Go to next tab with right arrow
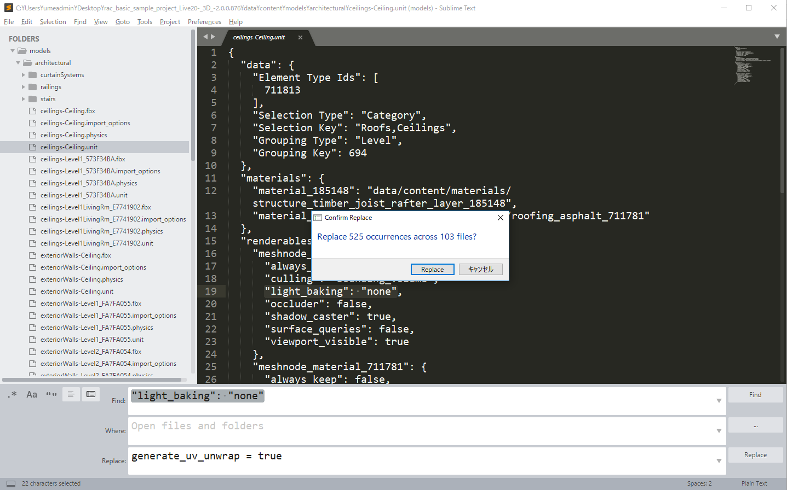 pyautogui.click(x=213, y=37)
